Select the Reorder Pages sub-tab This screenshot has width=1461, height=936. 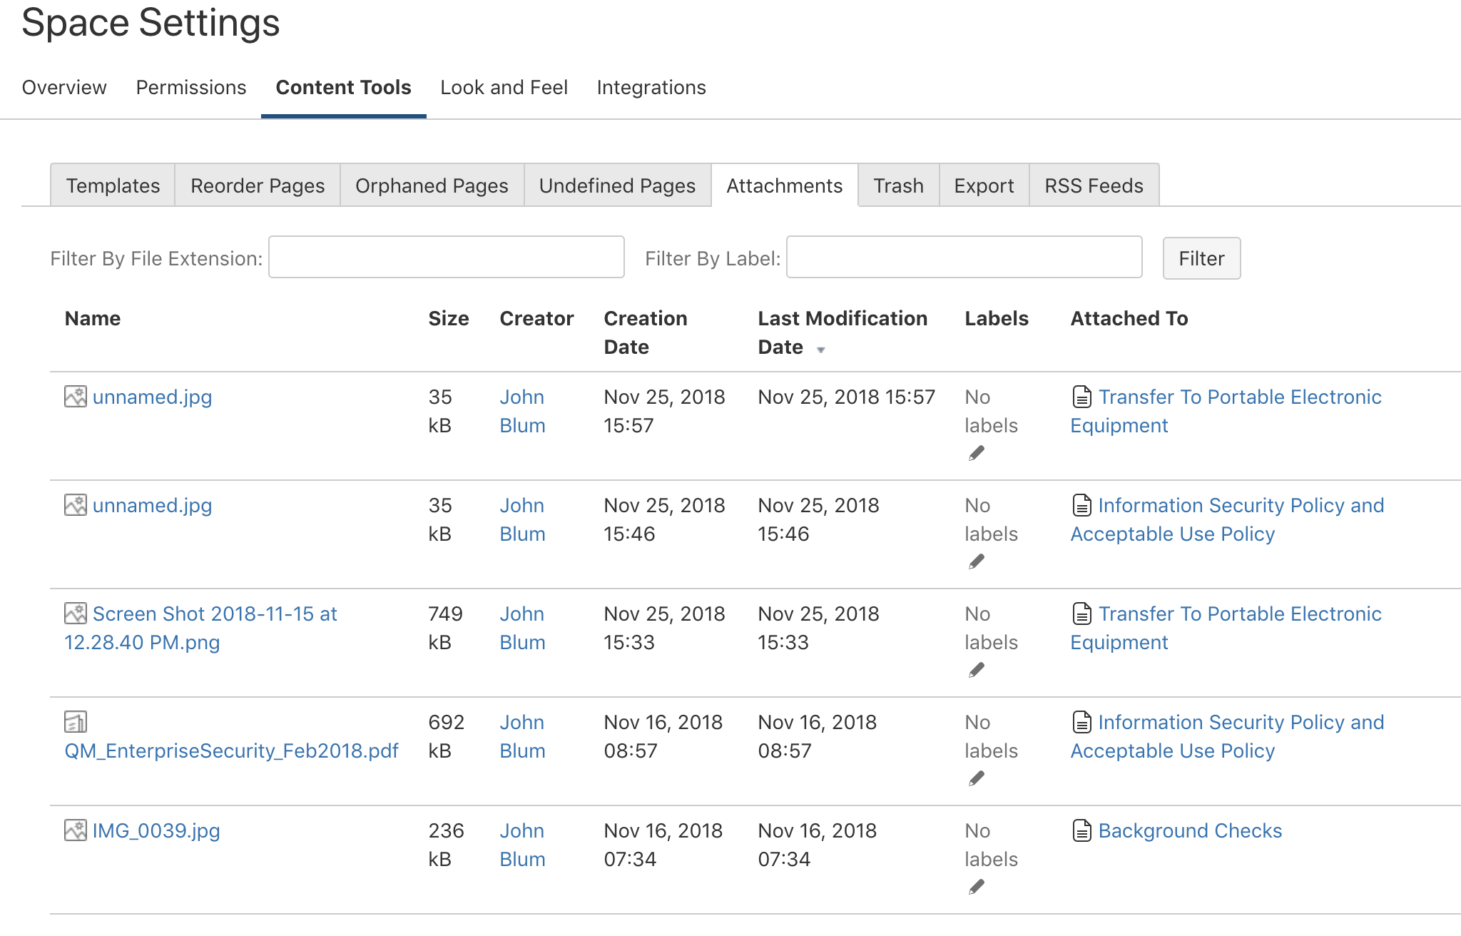pos(258,185)
